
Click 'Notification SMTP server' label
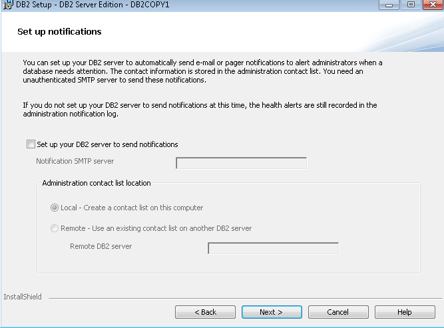tap(75, 161)
